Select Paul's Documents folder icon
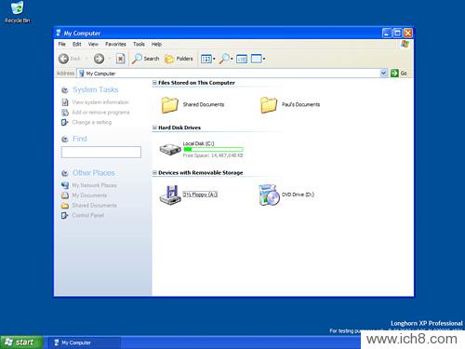 [269, 104]
